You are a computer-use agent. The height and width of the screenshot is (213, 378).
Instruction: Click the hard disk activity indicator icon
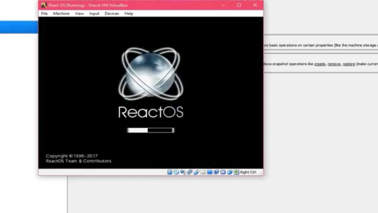pos(170,172)
